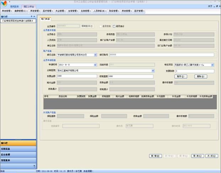221x173 pixels.
Task: Open the 缴费管理(C) menu
Action: pos(21,11)
